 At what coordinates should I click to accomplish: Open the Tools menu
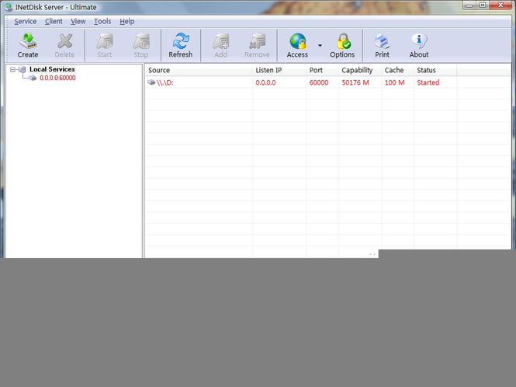(102, 22)
